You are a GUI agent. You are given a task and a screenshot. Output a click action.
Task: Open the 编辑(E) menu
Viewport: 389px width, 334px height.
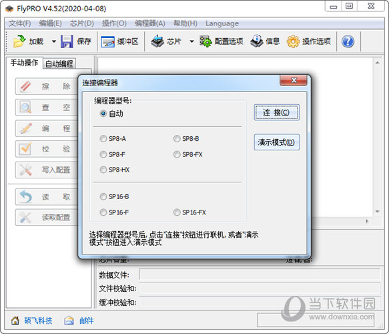coord(50,23)
